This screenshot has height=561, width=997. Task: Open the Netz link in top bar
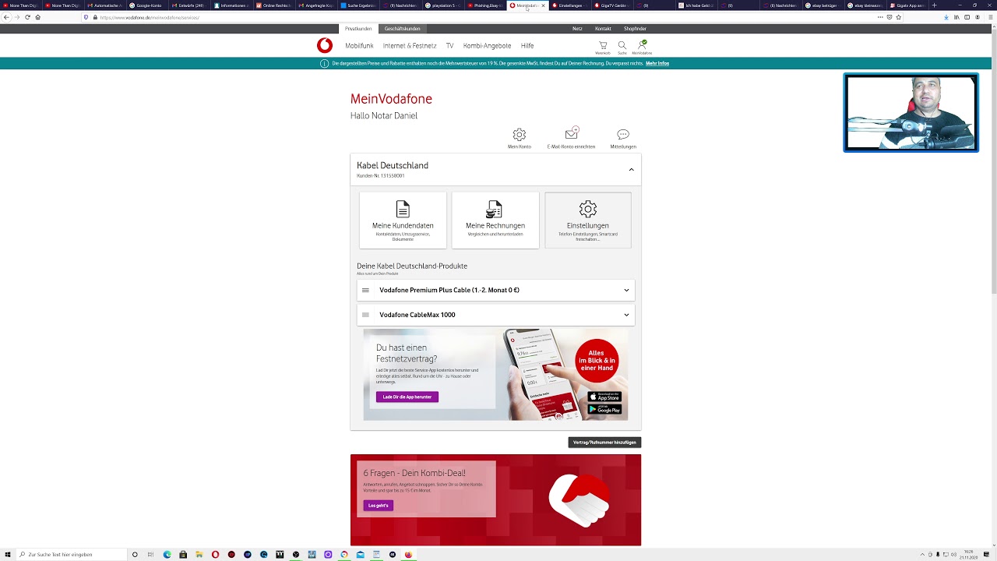pyautogui.click(x=577, y=29)
